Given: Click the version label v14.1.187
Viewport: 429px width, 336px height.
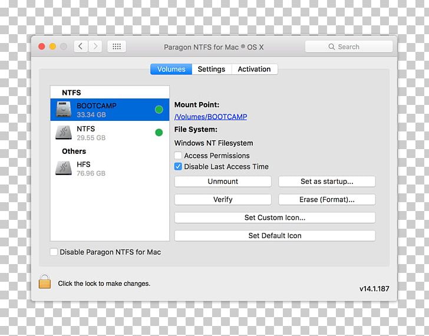Looking at the screenshot, I should 374,289.
